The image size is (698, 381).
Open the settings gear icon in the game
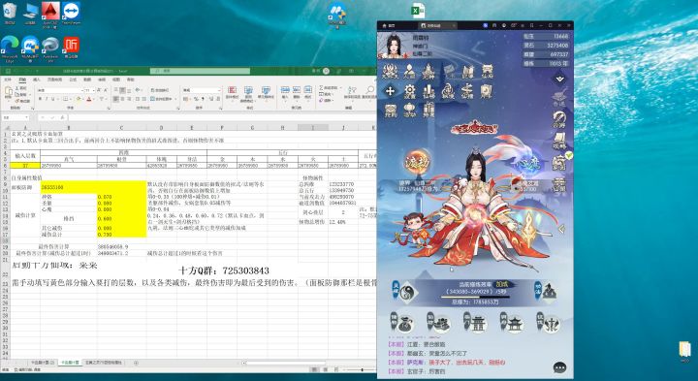pos(409,91)
